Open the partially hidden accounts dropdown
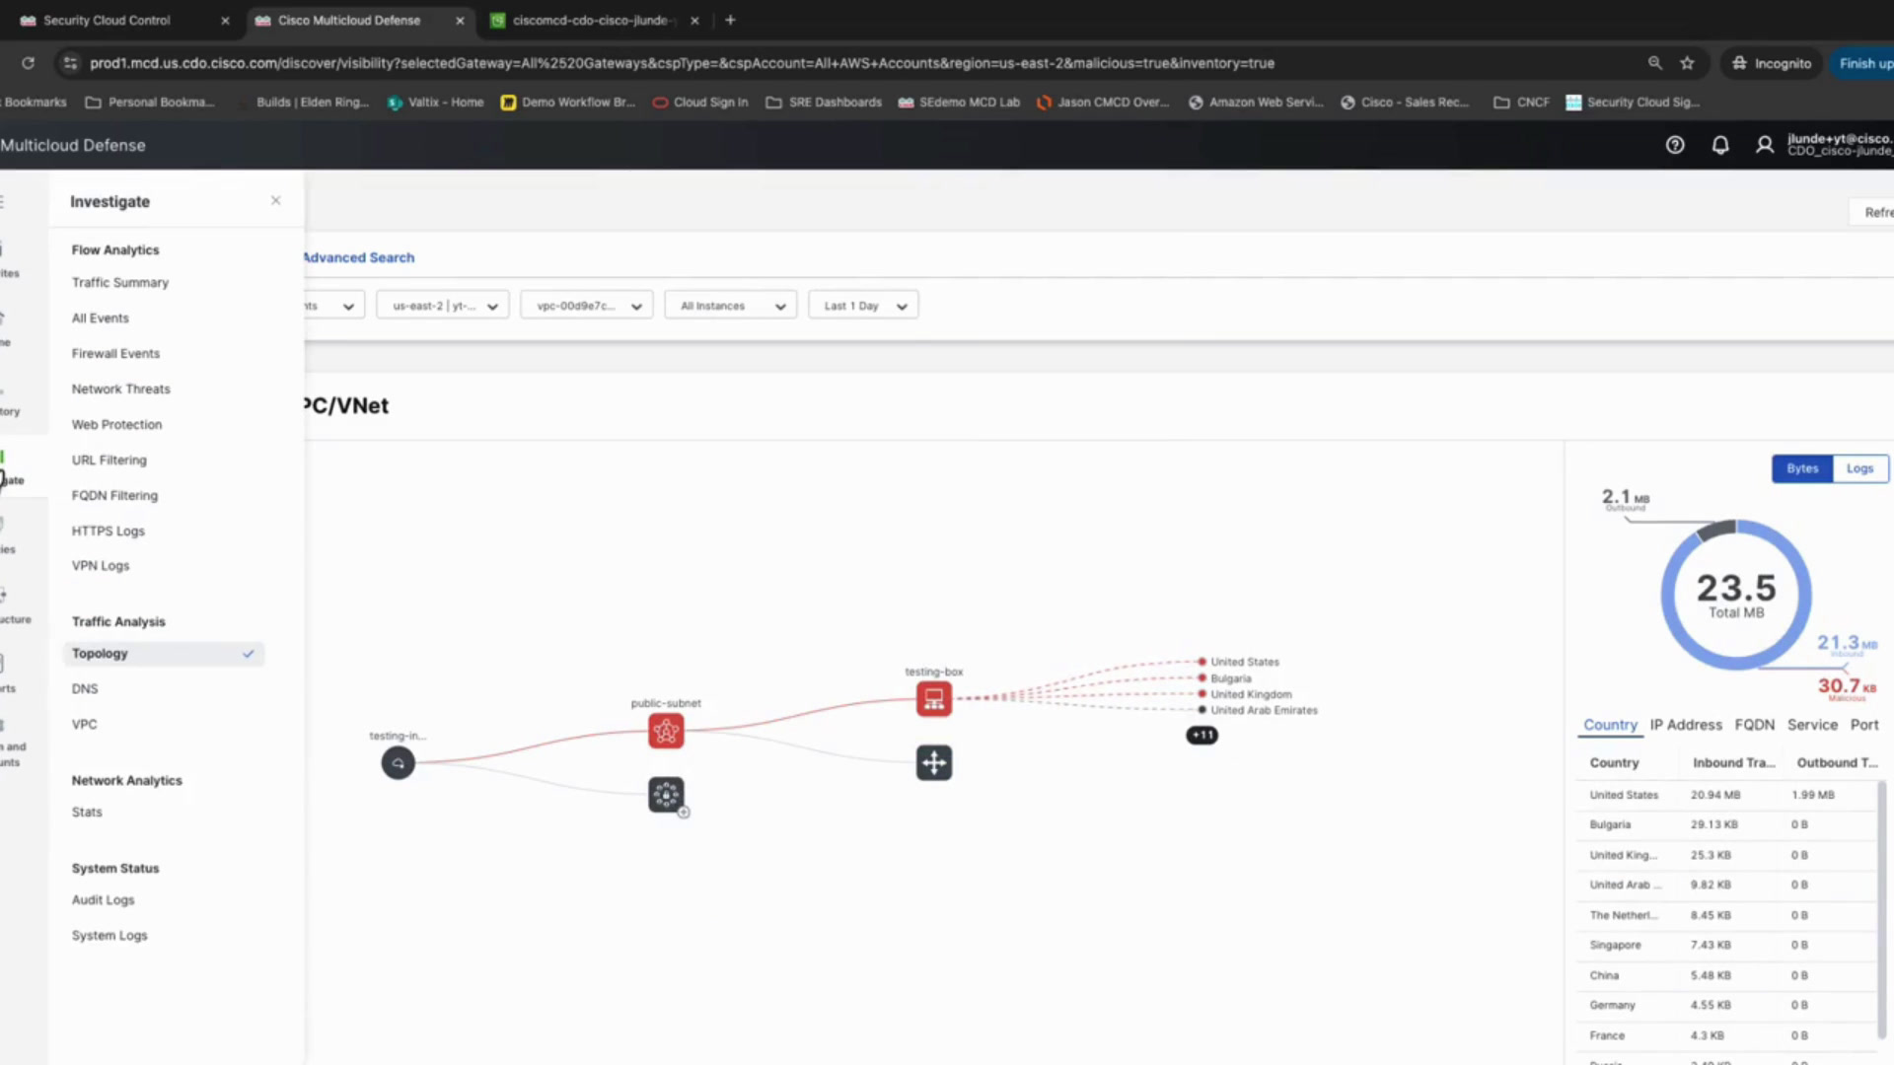The image size is (1894, 1065). 333,306
